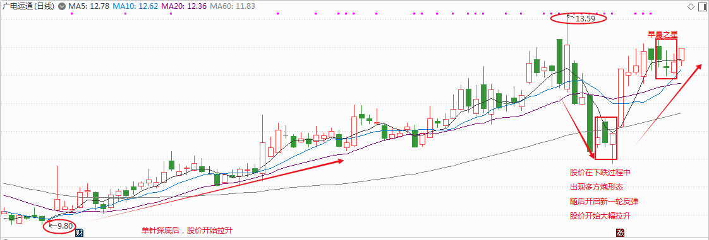Click the 随后开启新一轮反弹 annotation line
The image size is (709, 240).
[x=604, y=201]
